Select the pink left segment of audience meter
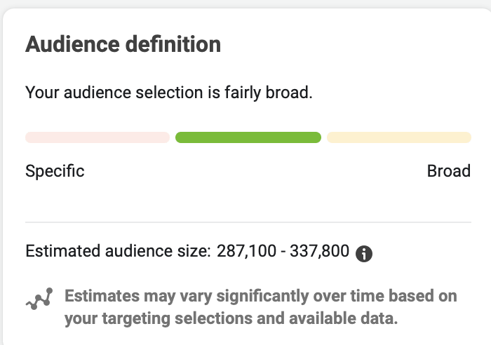This screenshot has height=345, width=491. point(97,137)
